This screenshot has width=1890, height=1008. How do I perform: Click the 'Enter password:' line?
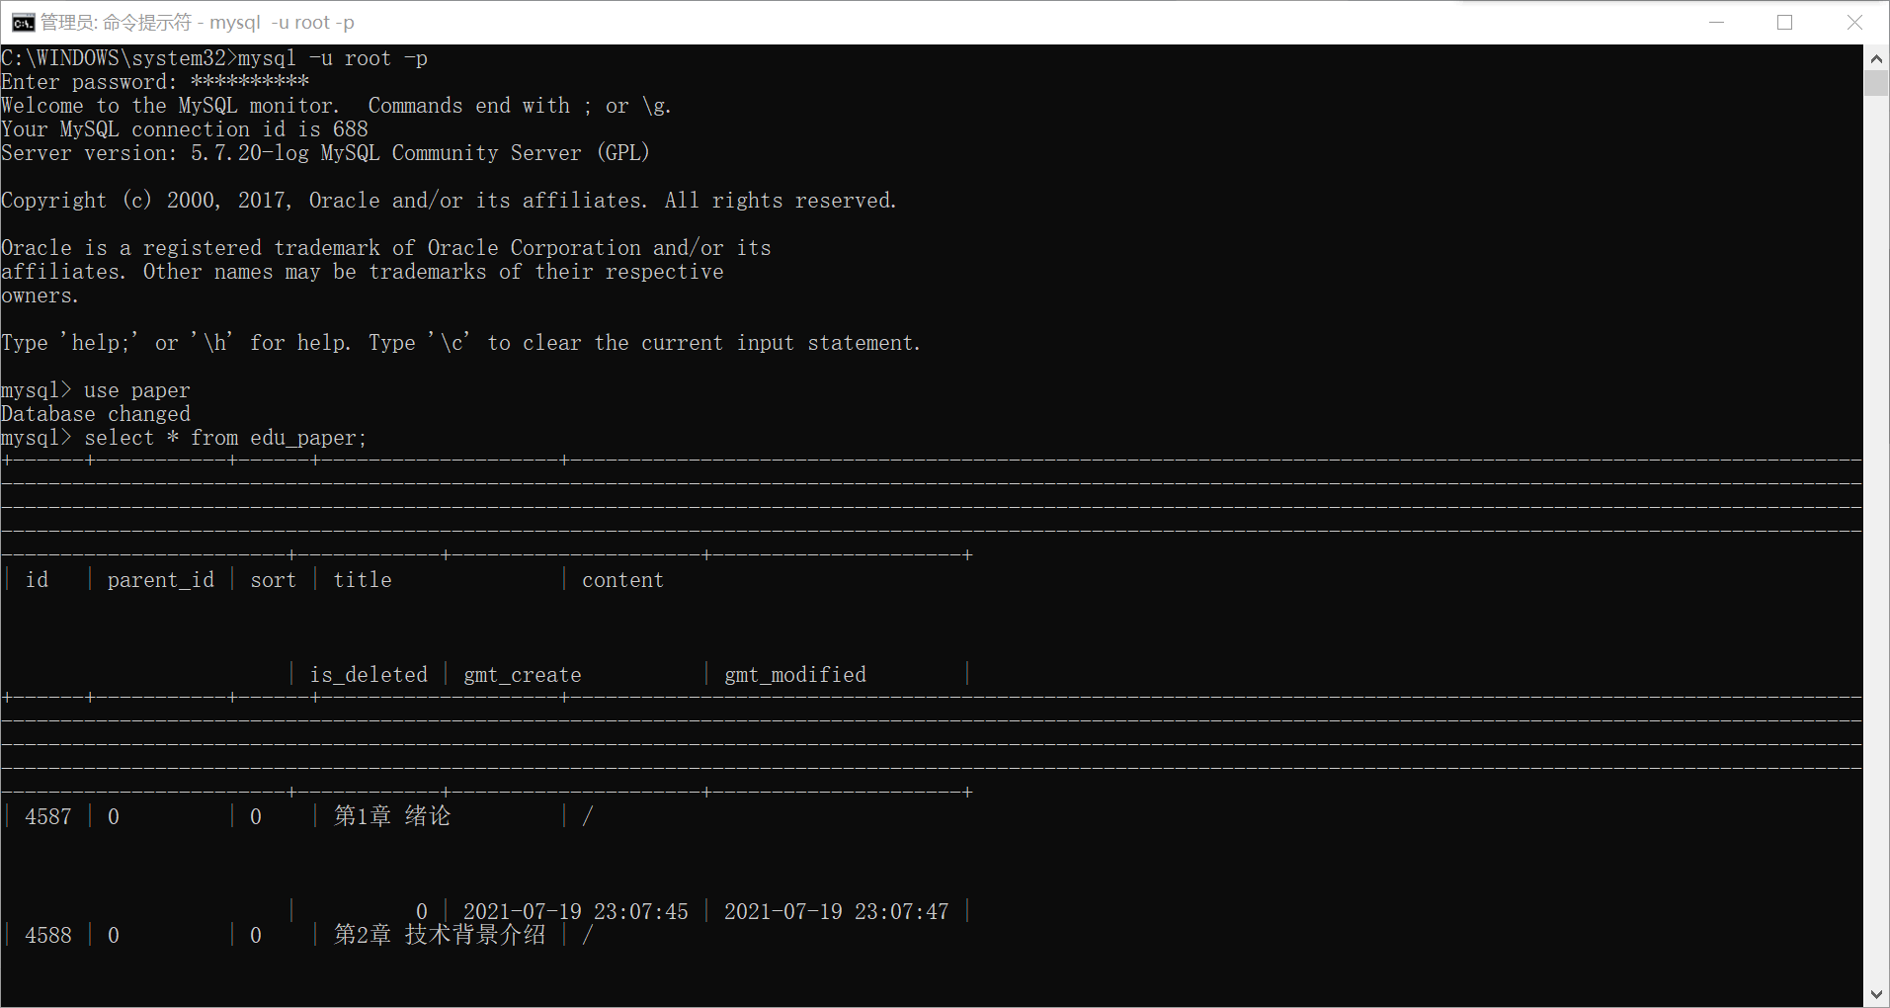click(155, 82)
